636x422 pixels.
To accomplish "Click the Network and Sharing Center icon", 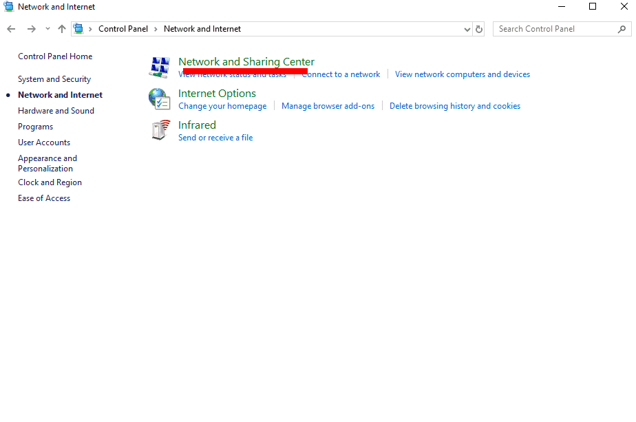I will pyautogui.click(x=160, y=67).
